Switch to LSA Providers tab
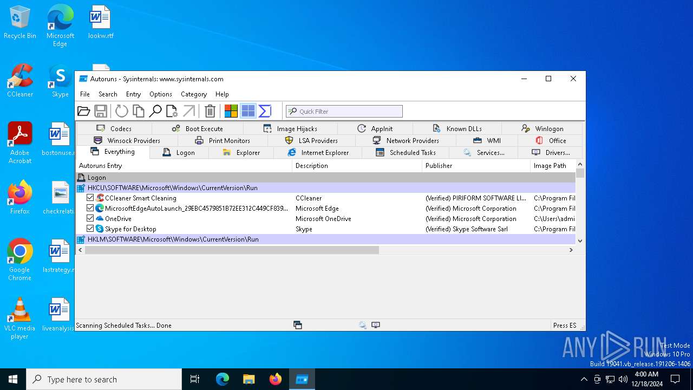This screenshot has height=390, width=693. (x=311, y=141)
